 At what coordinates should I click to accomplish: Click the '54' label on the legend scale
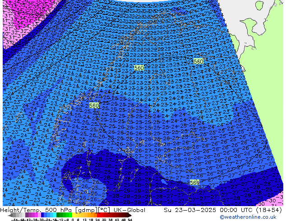tap(130, 220)
